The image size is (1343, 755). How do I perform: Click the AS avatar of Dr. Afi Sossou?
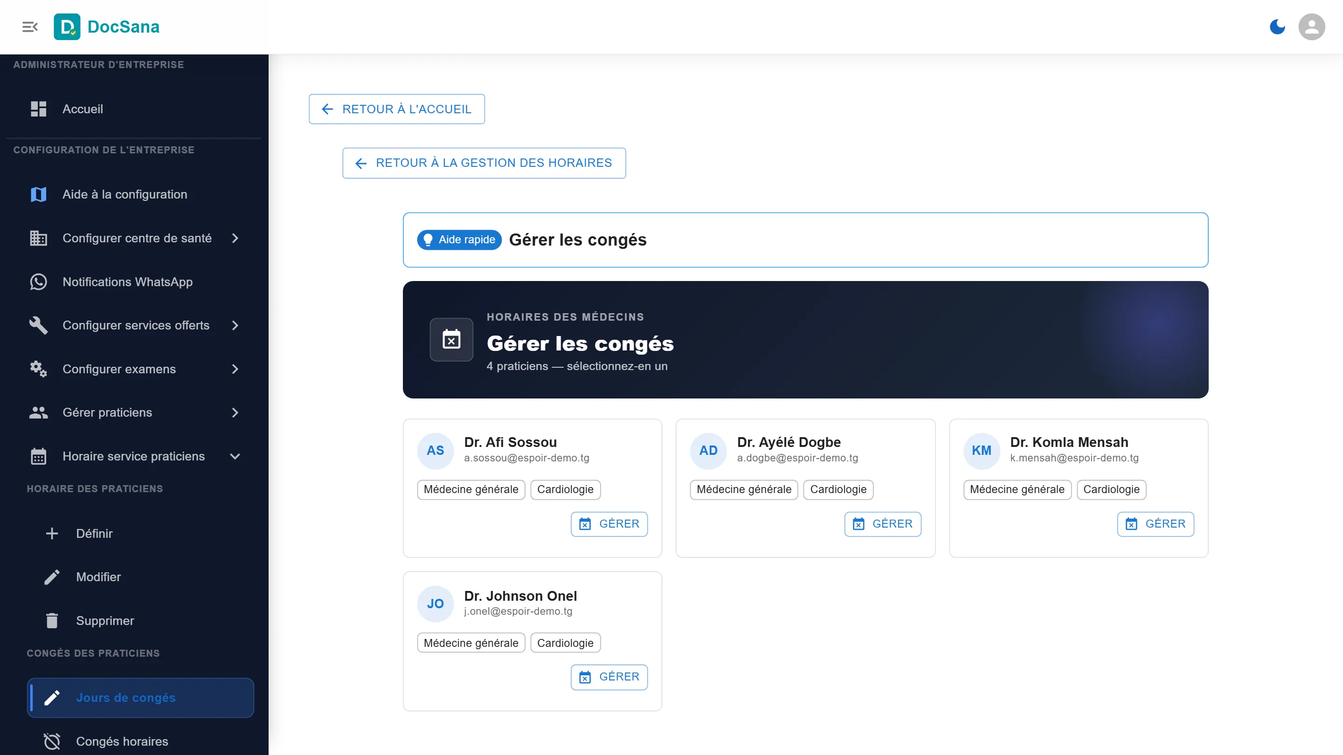[x=436, y=451]
